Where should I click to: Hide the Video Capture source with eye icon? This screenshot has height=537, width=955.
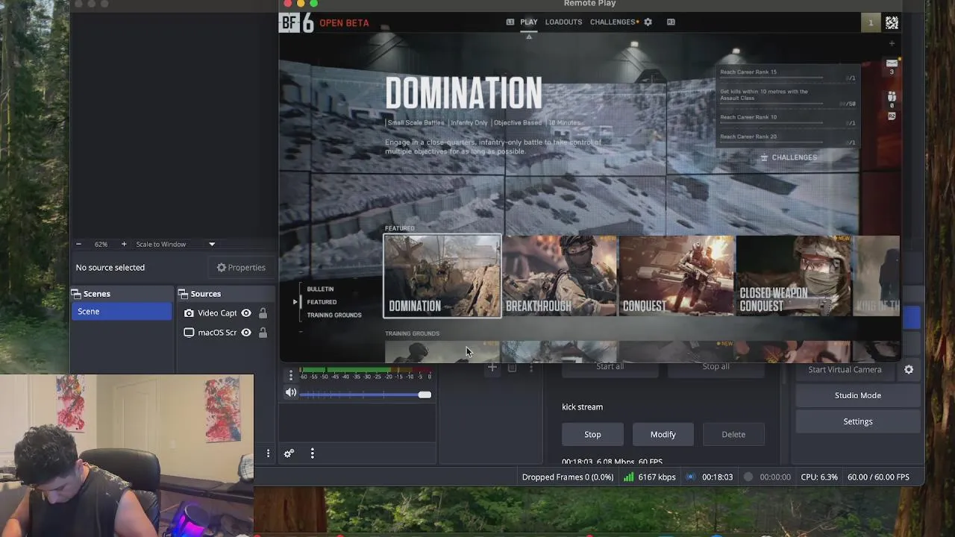click(x=246, y=313)
